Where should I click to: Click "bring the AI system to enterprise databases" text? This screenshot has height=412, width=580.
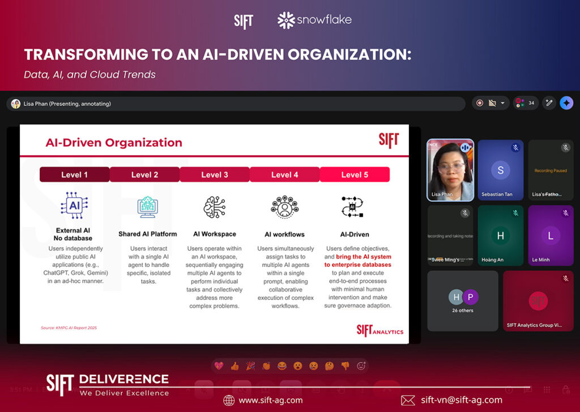tap(358, 261)
